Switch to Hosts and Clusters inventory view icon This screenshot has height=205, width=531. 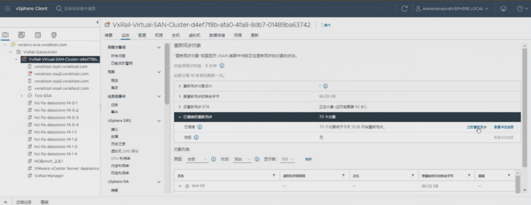pyautogui.click(x=5, y=35)
